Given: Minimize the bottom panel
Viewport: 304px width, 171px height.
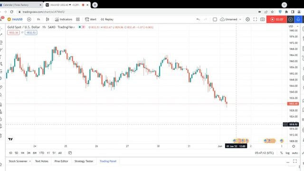Looking at the screenshot, I should pos(288,161).
